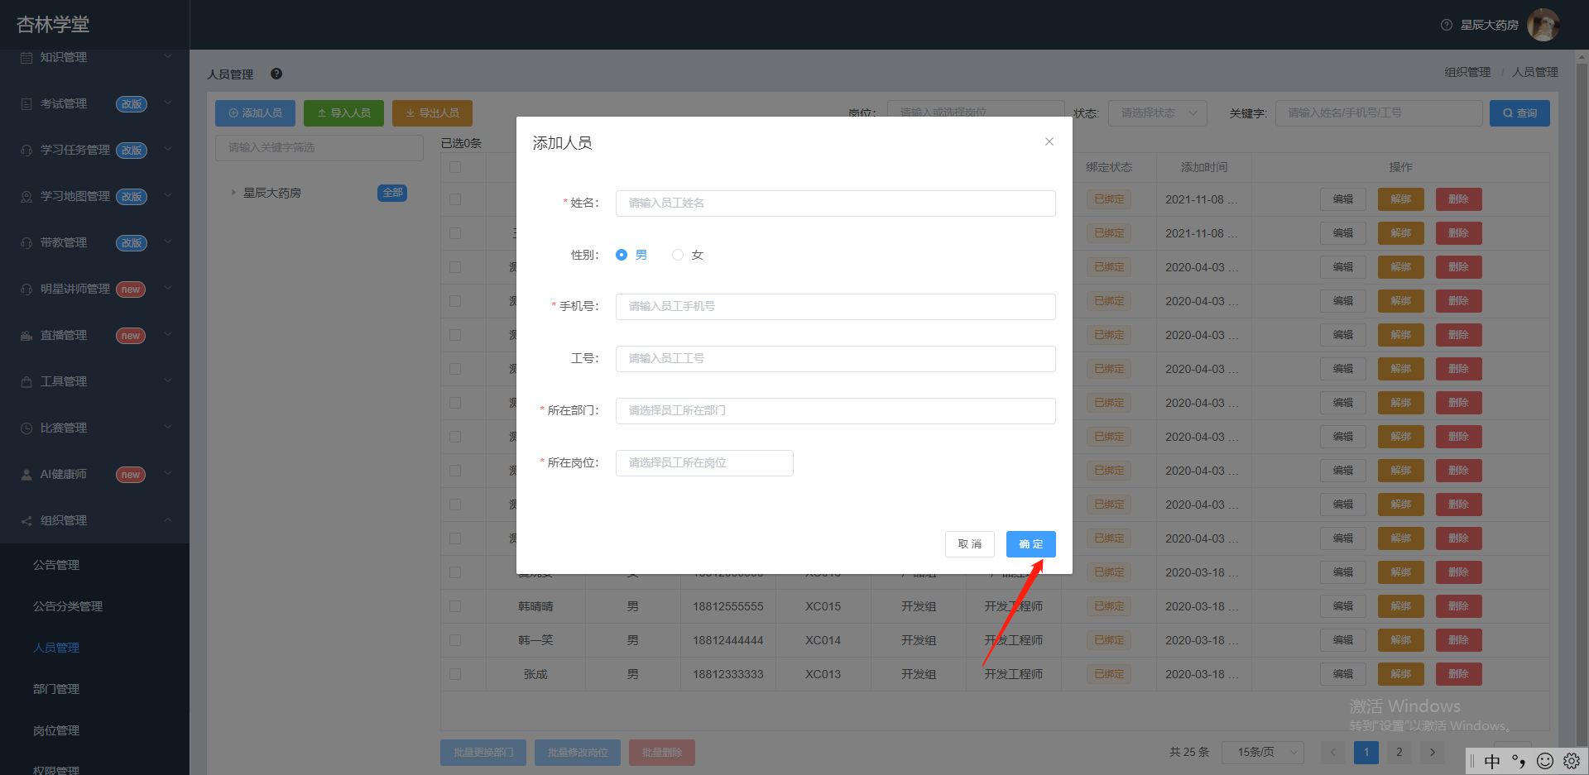
Task: Confirm the dialog with the 确定 button
Action: [x=1031, y=544]
